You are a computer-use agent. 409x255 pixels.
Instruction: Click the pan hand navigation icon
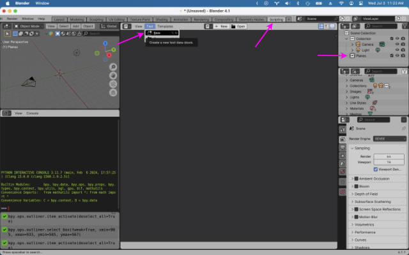[113, 75]
